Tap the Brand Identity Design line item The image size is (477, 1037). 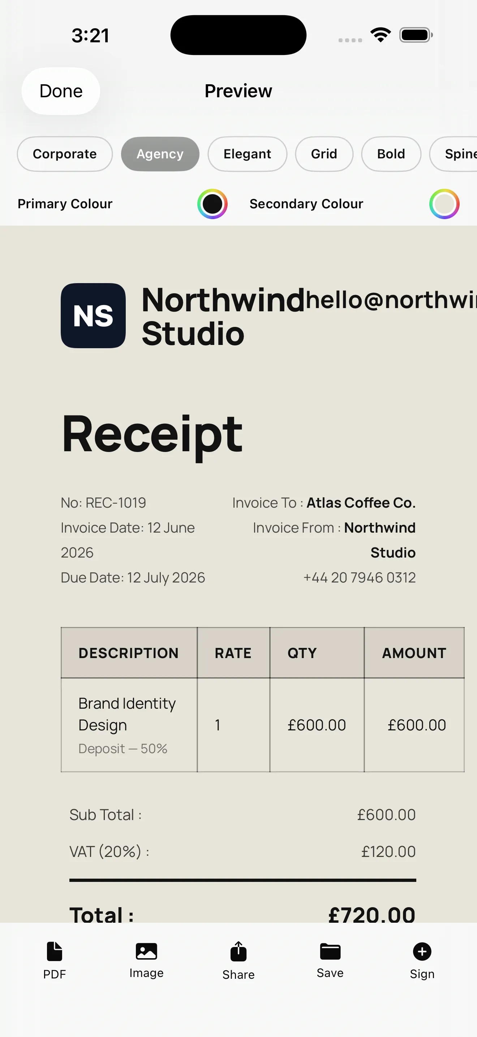(127, 714)
